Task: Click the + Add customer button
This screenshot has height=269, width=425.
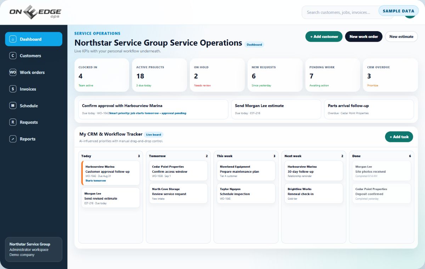Action: 324,36
